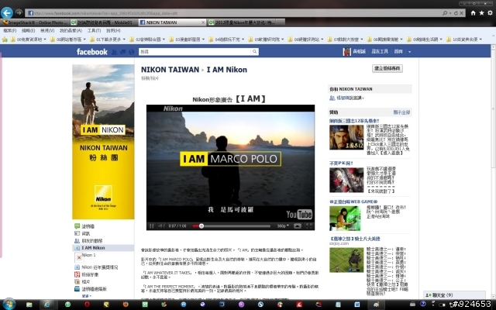The height and width of the screenshot is (310, 496).
Task: Click the Facebook friend requests icon
Action: [114, 52]
